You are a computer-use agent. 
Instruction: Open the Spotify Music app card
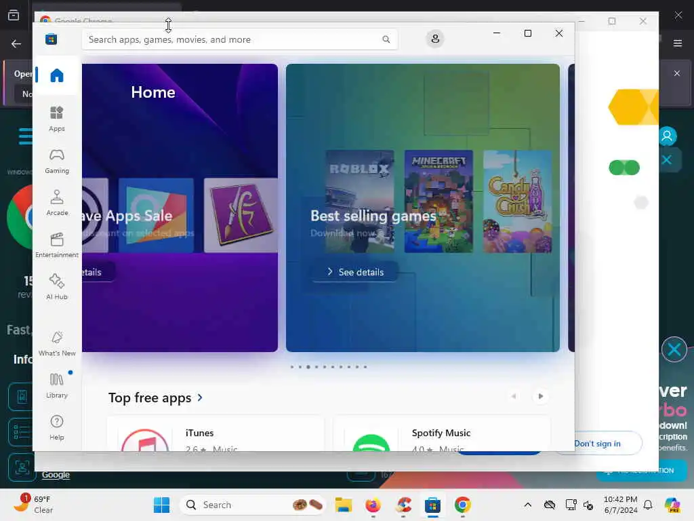click(x=442, y=433)
